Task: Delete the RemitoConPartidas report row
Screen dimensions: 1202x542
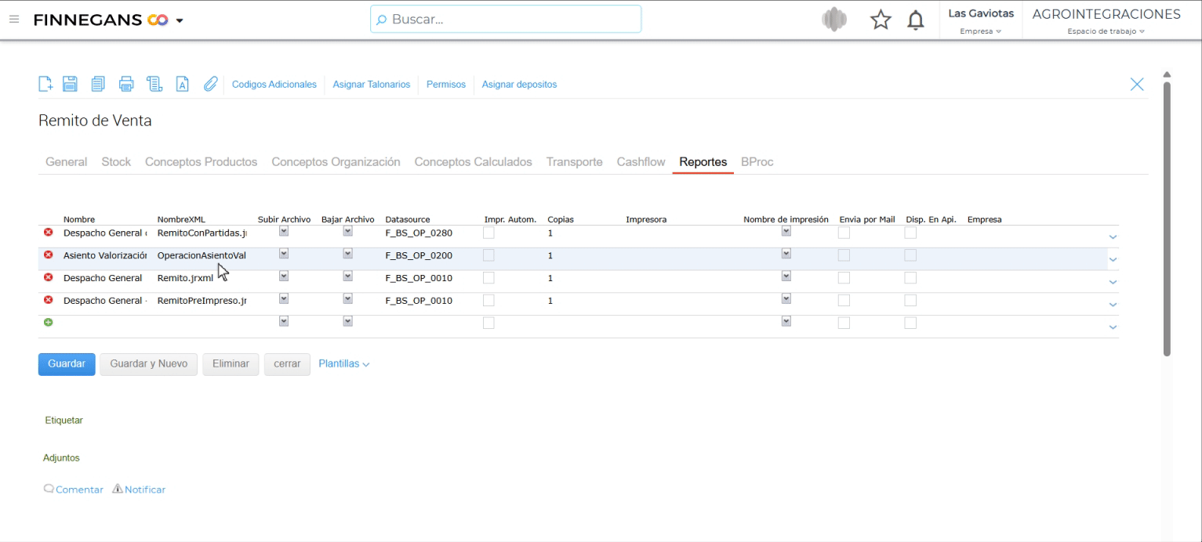Action: (x=49, y=233)
